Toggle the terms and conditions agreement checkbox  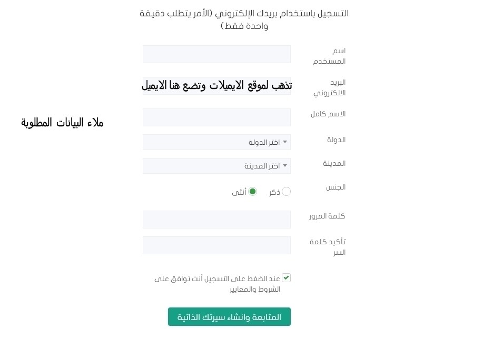point(286,278)
